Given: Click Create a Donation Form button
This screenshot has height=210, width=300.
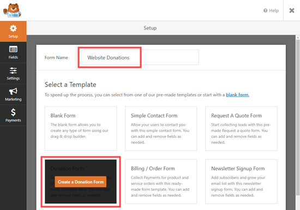Looking at the screenshot, I should [x=80, y=182].
